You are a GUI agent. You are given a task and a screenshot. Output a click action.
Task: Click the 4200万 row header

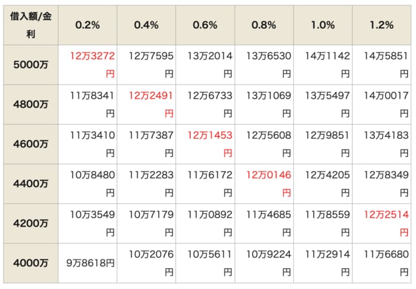pyautogui.click(x=31, y=223)
